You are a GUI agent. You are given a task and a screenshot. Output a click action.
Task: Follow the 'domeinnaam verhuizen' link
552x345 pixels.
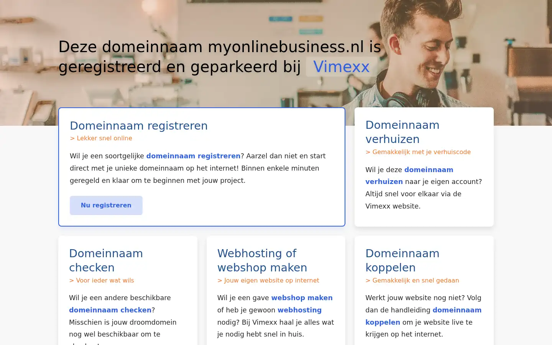(x=409, y=176)
